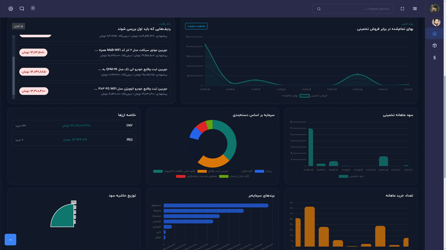Open the dollar currency sidebar icon

(435, 58)
